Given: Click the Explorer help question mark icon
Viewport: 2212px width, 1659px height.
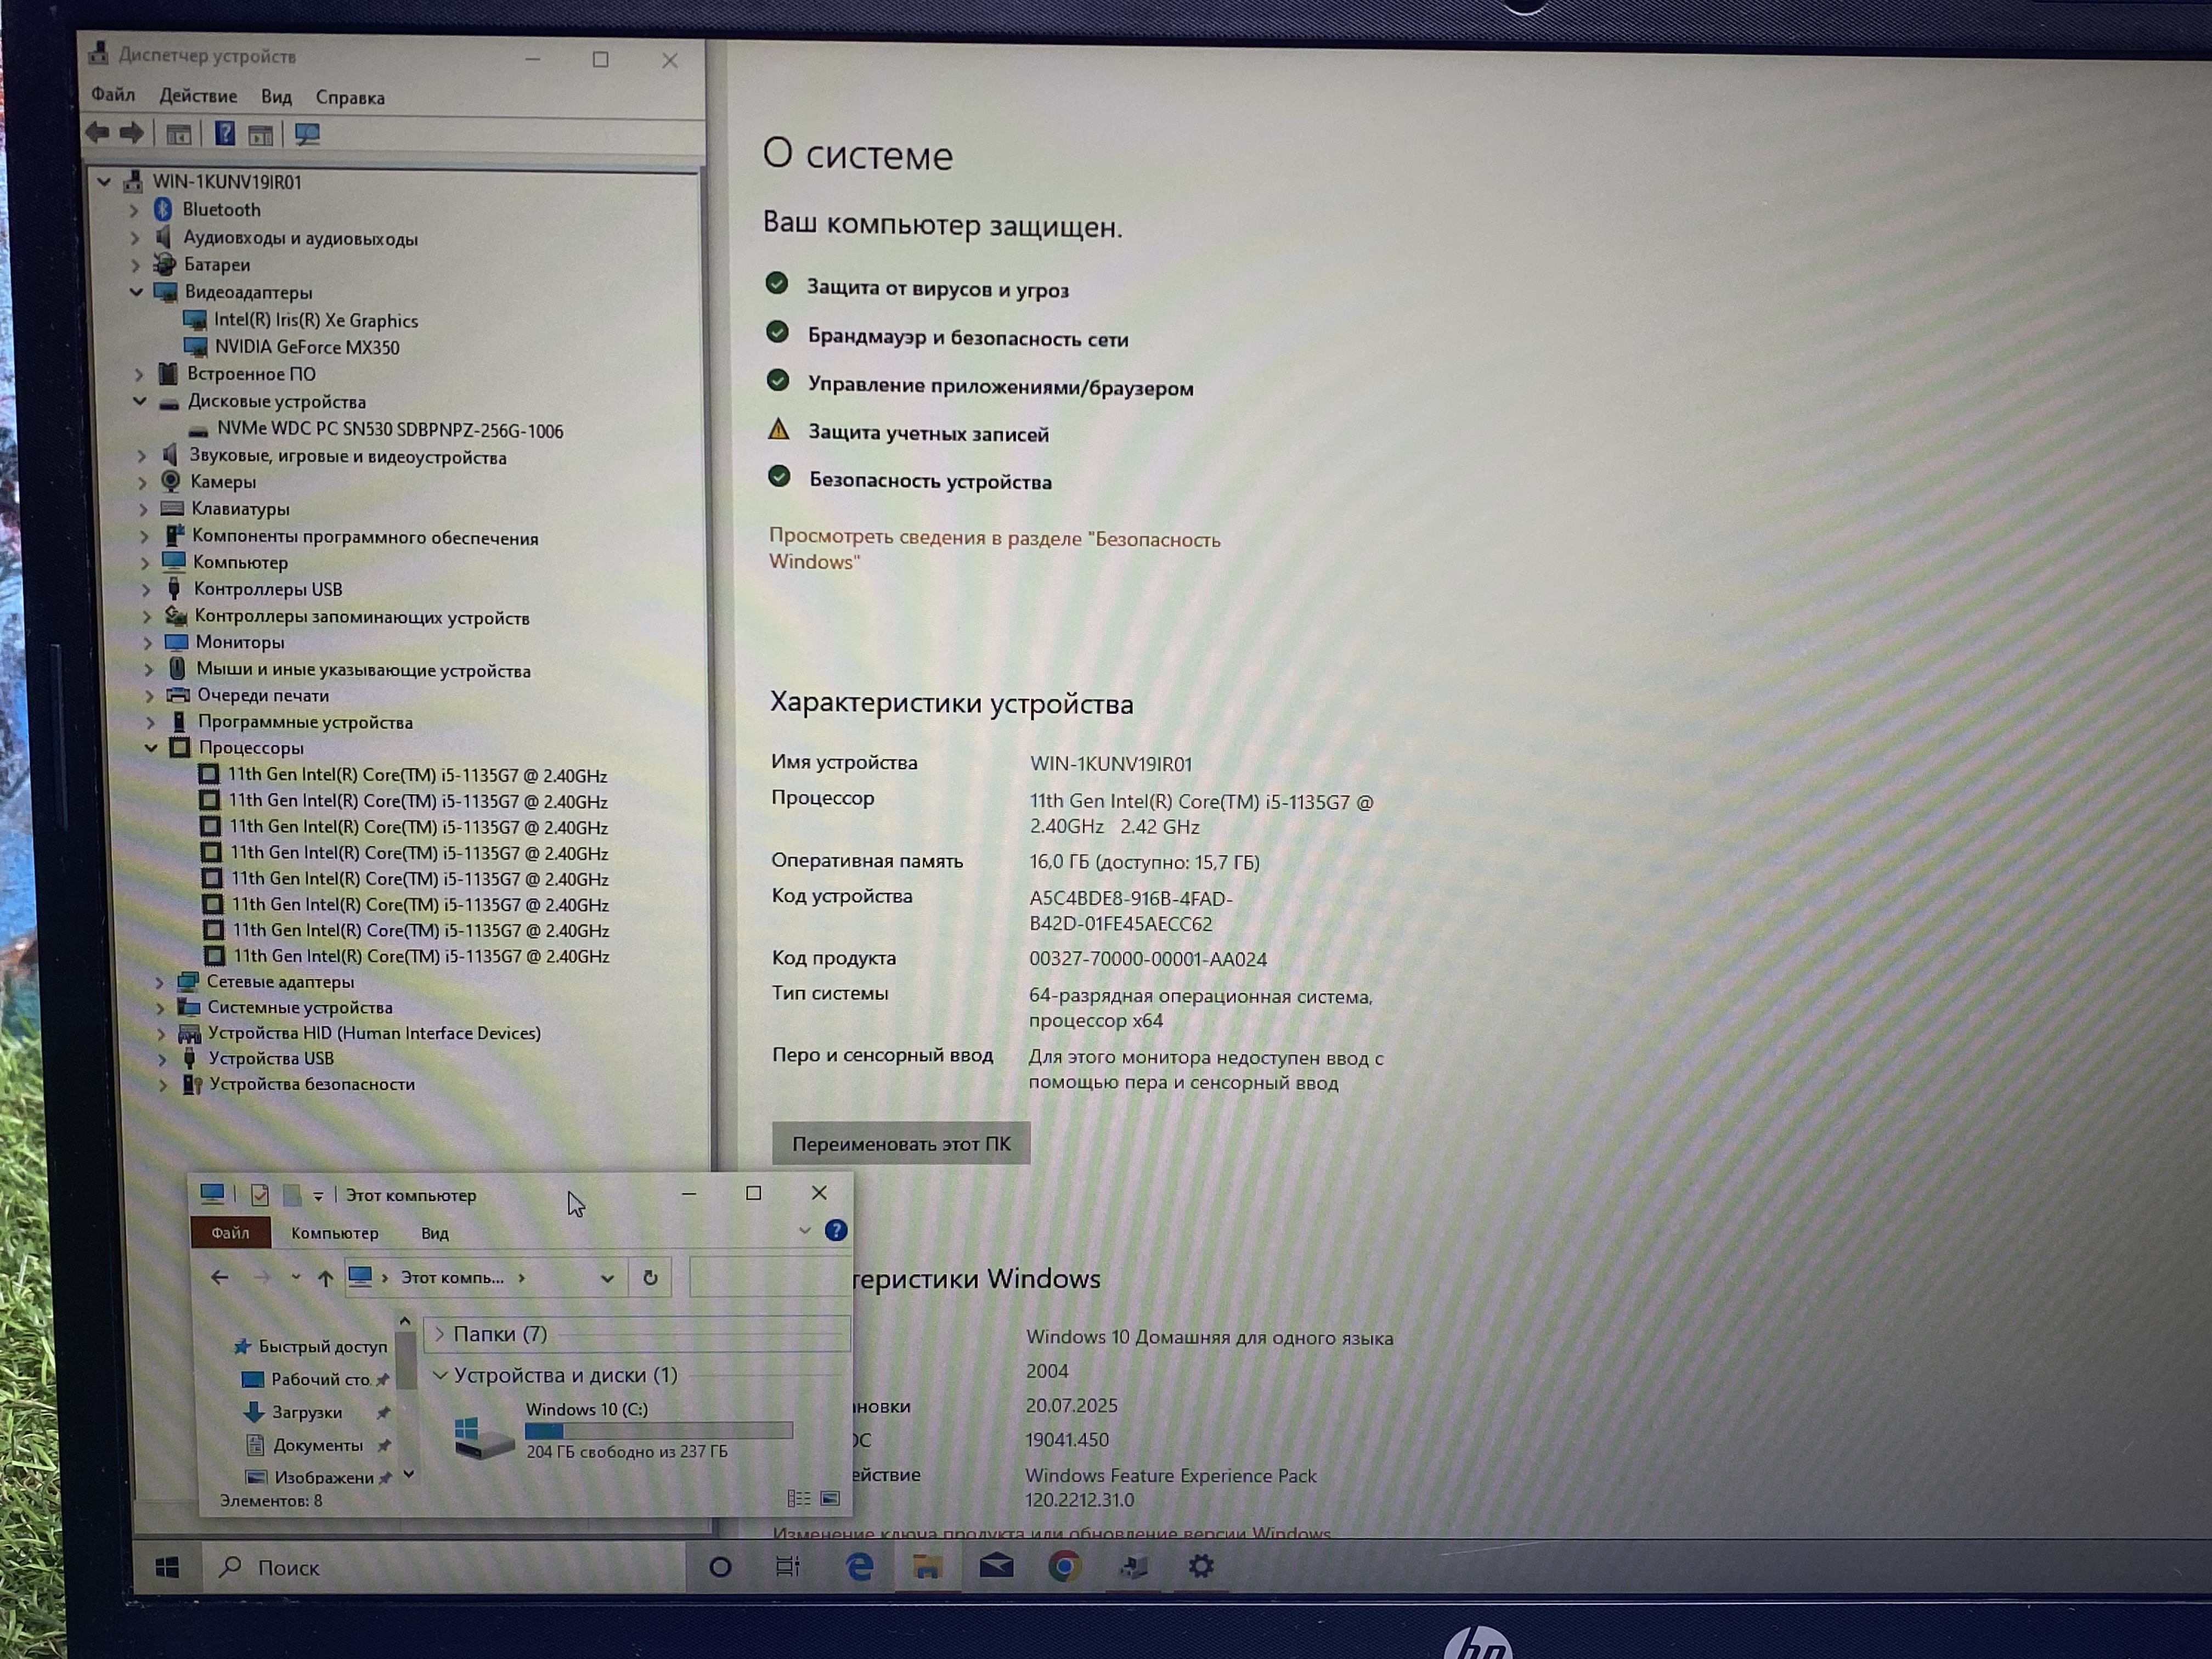Looking at the screenshot, I should [836, 1231].
